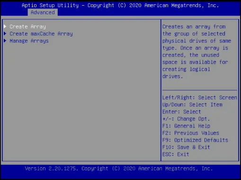Select Create maxCache Array option
The height and width of the screenshot is (180, 241).
41,34
